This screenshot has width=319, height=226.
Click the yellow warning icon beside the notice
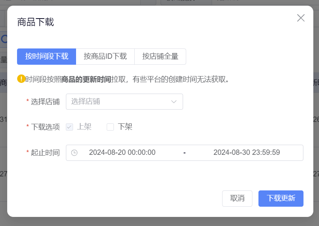click(x=21, y=79)
